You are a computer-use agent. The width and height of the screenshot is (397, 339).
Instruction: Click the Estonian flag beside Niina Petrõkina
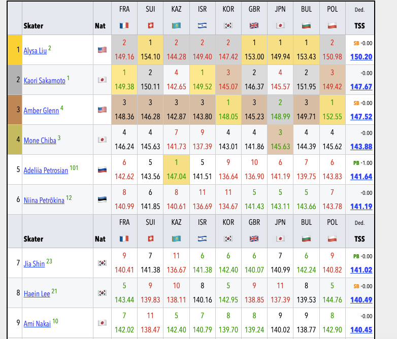tap(102, 200)
